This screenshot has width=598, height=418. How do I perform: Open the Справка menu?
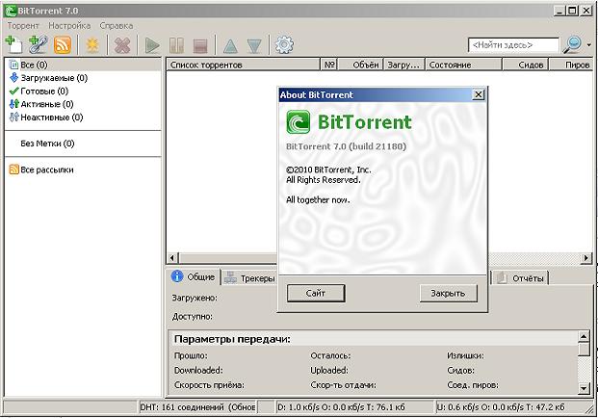pyautogui.click(x=116, y=25)
